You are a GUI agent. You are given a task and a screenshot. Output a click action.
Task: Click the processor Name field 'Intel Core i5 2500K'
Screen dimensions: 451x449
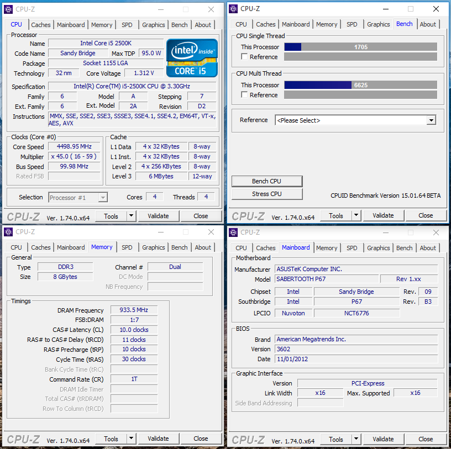pyautogui.click(x=106, y=43)
